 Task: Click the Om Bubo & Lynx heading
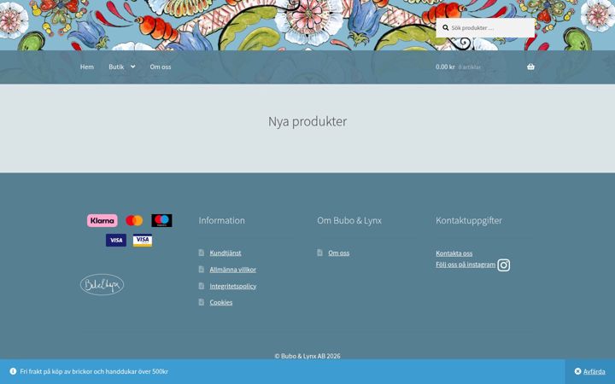(x=349, y=221)
